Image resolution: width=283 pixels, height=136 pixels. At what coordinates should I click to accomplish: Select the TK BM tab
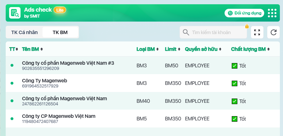[60, 32]
